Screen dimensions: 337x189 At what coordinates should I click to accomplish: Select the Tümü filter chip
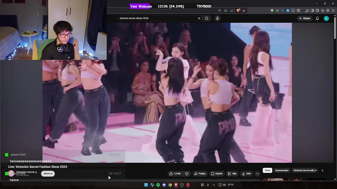pos(267,170)
